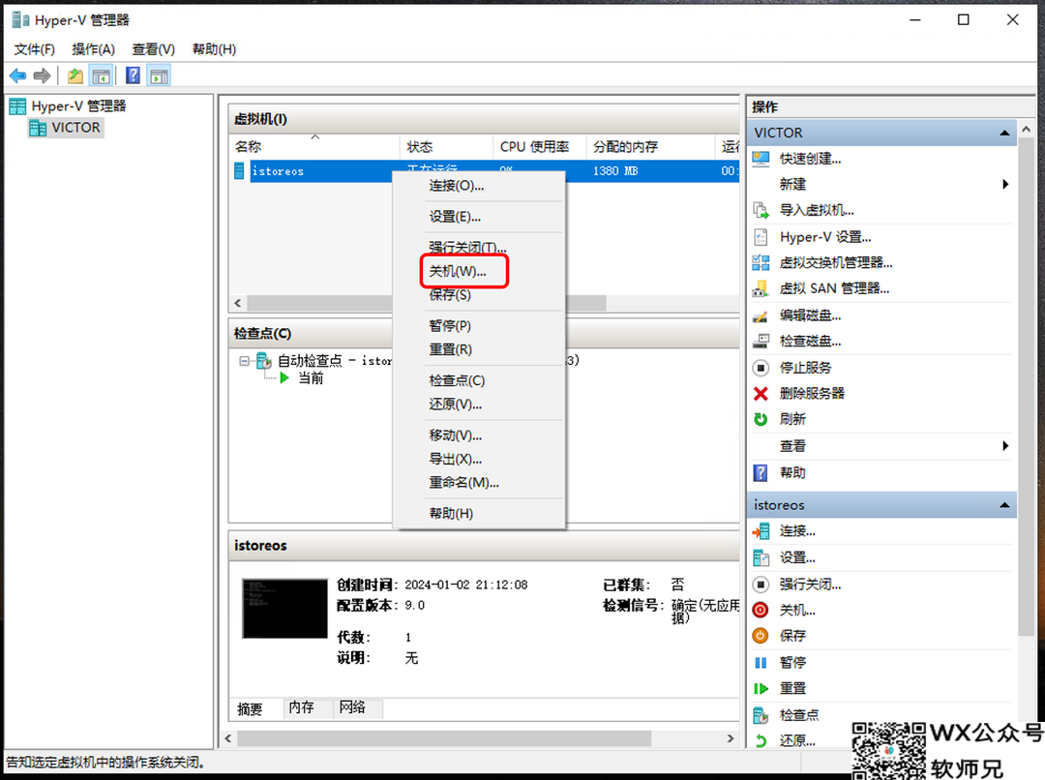Viewport: 1045px width, 780px height.
Task: Choose Settings (设置) from context menu
Action: coord(455,217)
